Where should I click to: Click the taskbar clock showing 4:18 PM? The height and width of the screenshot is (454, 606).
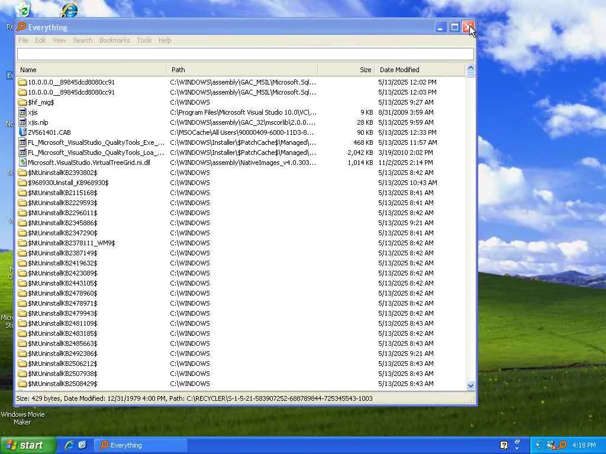point(584,445)
